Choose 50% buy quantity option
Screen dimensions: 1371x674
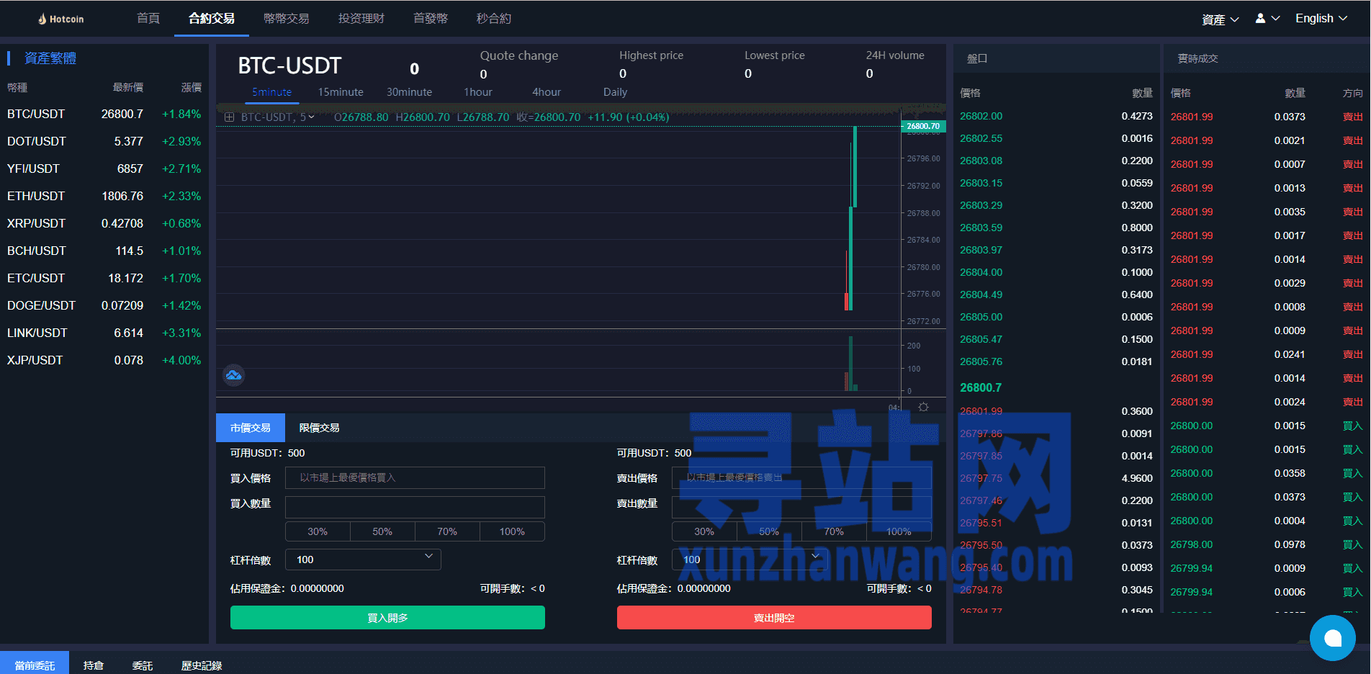coord(382,531)
